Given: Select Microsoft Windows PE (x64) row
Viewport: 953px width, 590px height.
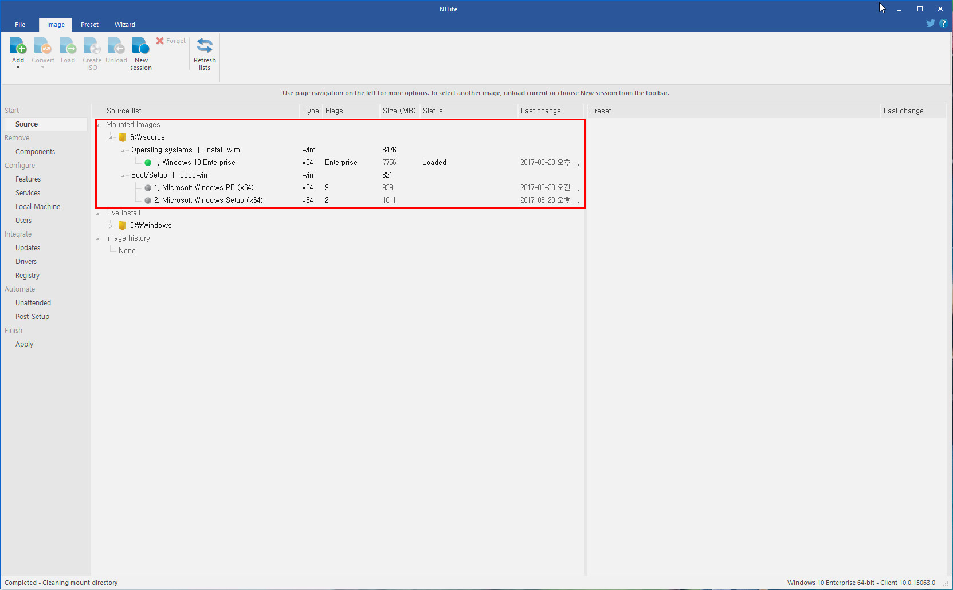Looking at the screenshot, I should tap(339, 188).
